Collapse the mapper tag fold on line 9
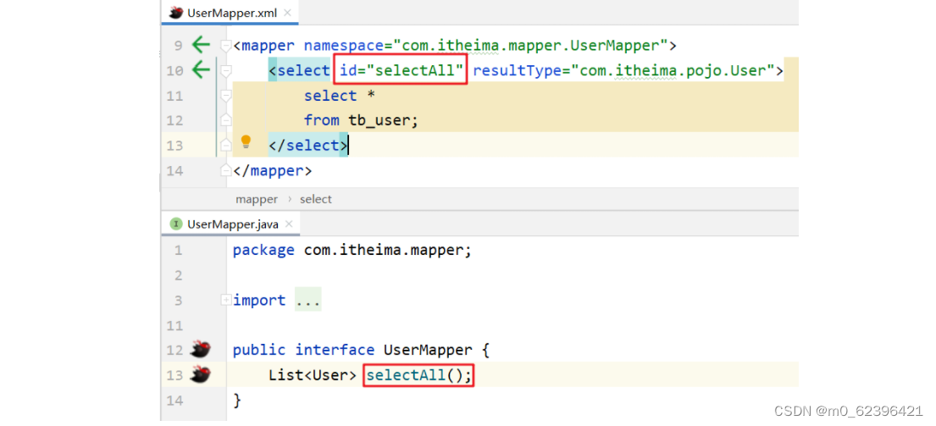936x426 pixels. (225, 46)
